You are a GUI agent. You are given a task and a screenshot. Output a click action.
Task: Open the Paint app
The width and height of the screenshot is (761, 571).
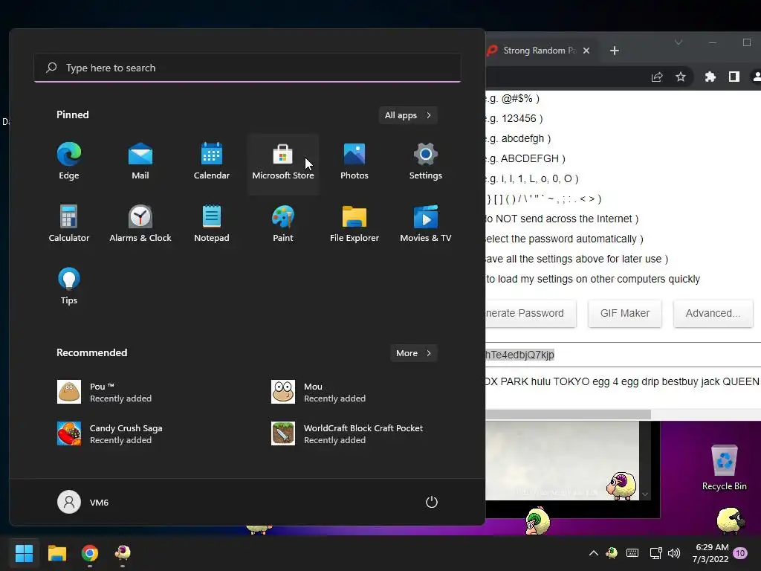tap(283, 225)
